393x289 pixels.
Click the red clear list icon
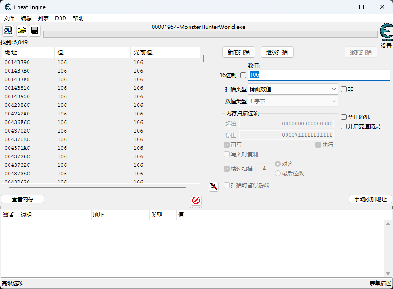[x=196, y=200]
